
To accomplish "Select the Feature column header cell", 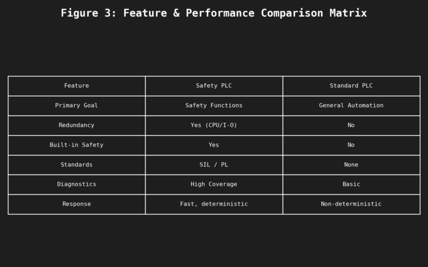I will point(76,86).
